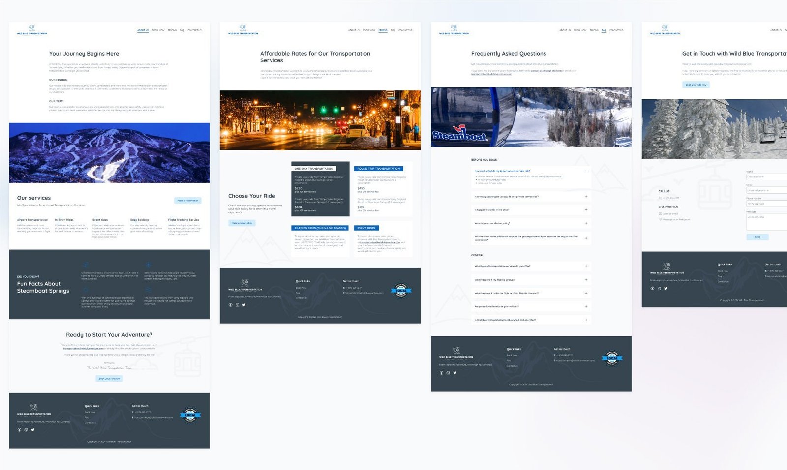Click the Name field on contact form
The height and width of the screenshot is (470, 787).
pos(766,177)
